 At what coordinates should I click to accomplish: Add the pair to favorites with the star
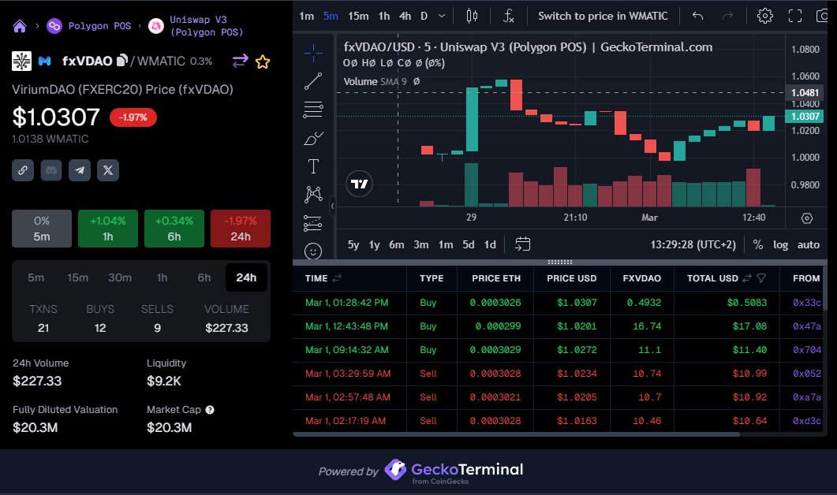263,61
